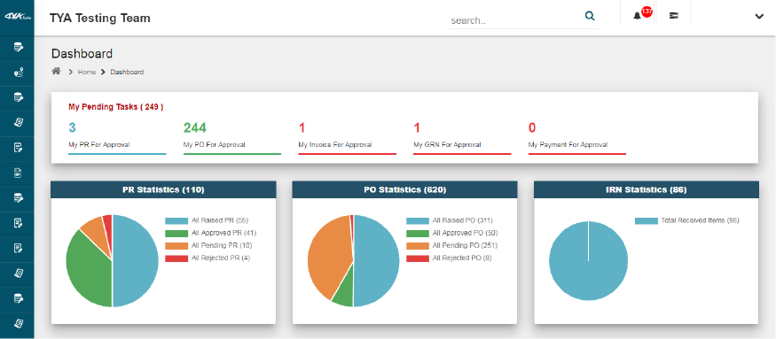
Task: Toggle the Total Received Items legend swatch
Action: pos(647,220)
